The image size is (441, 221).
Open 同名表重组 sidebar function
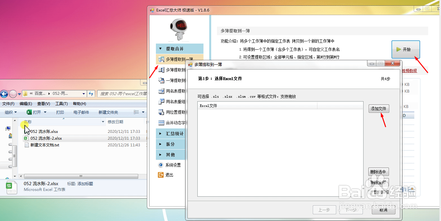(172, 102)
